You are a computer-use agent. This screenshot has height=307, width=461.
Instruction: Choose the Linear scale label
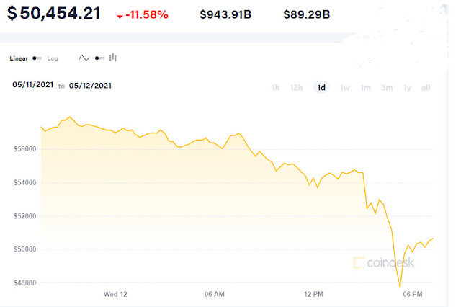(19, 58)
